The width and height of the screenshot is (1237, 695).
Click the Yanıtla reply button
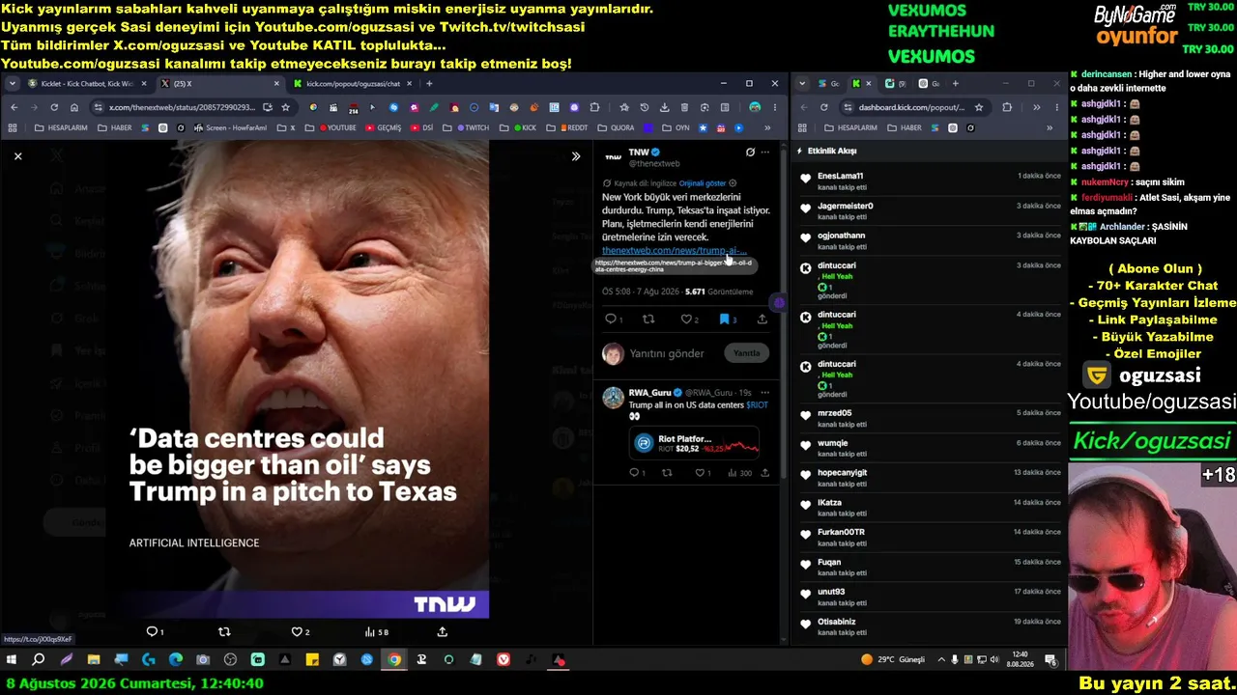coord(747,353)
